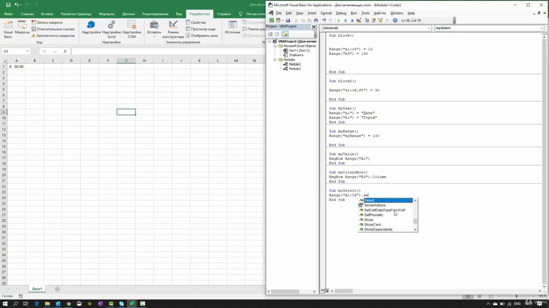Open VBA help question mark icon
Screen dimensions: 549x308
point(395,21)
